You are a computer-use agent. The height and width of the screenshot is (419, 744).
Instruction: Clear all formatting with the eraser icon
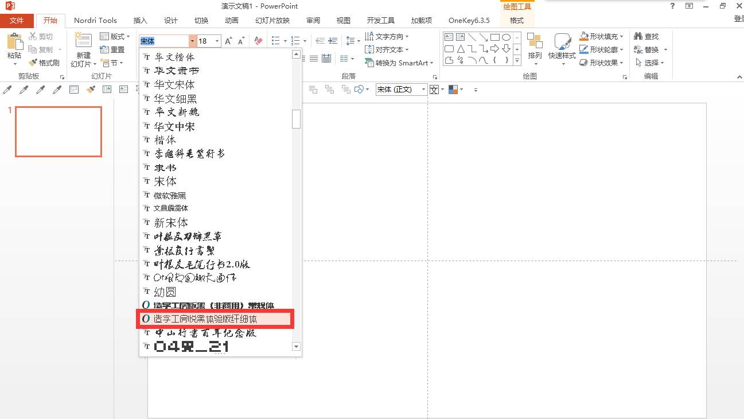click(x=258, y=41)
